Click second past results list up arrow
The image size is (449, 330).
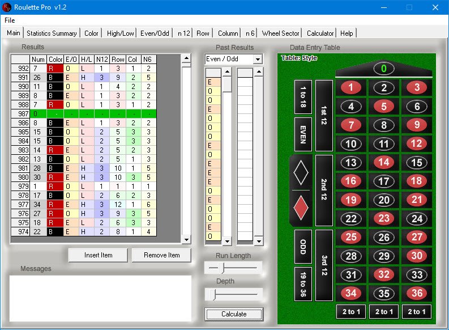click(x=259, y=71)
